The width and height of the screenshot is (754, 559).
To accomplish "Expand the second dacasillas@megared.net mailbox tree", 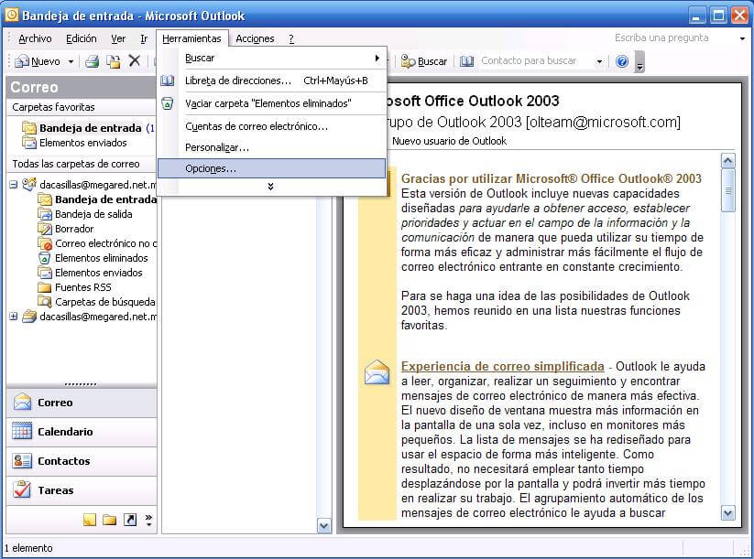I will 14,317.
